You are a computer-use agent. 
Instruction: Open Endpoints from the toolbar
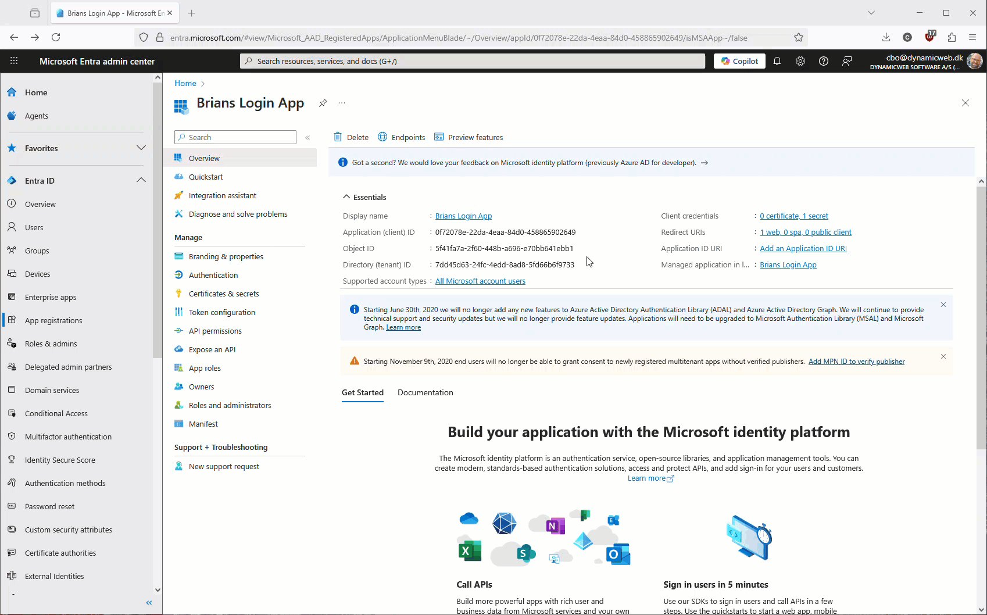(x=402, y=137)
